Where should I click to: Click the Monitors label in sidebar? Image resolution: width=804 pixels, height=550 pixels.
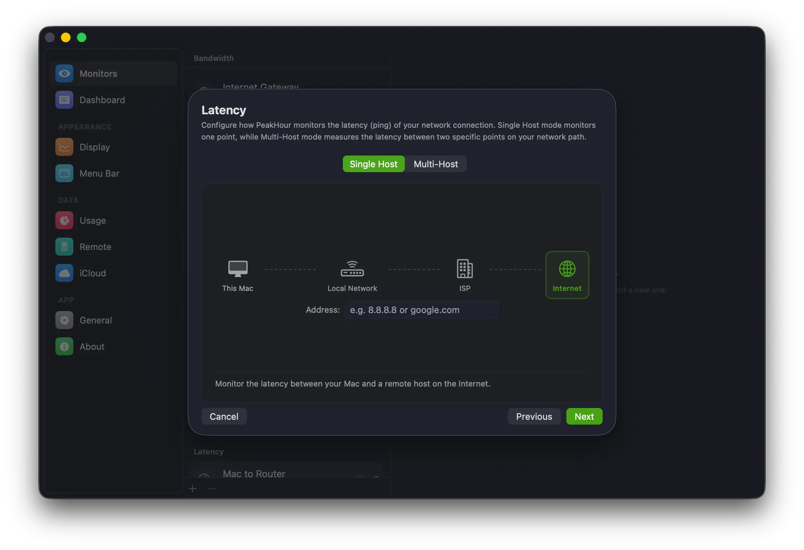(x=98, y=73)
